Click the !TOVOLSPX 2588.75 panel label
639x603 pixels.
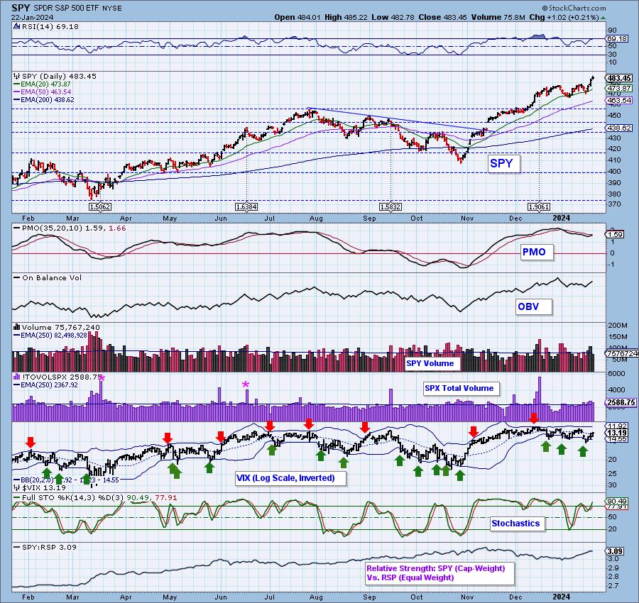[x=61, y=377]
